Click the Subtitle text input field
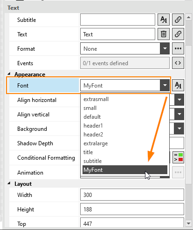 pos(117,20)
